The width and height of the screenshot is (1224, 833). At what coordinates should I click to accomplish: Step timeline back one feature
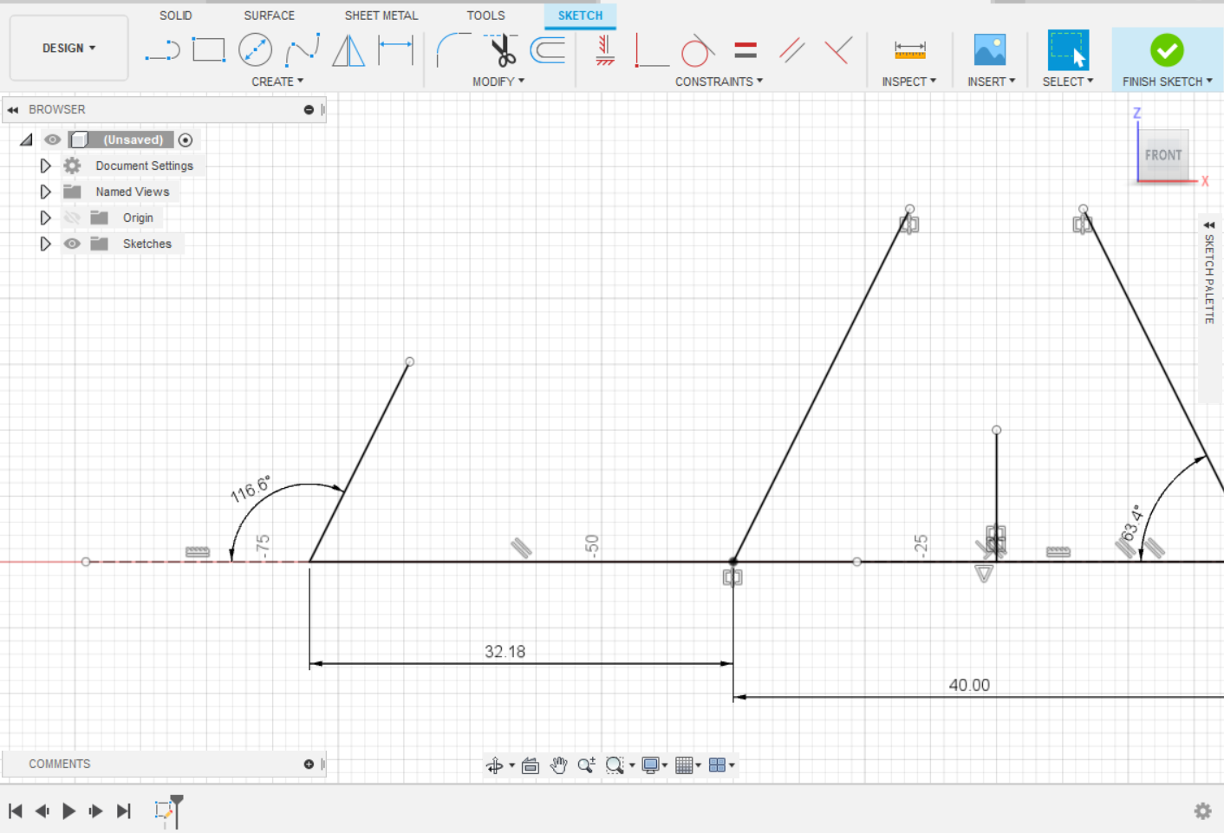[x=42, y=810]
